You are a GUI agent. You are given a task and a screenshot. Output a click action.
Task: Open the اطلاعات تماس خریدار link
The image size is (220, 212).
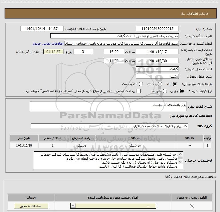pyautogui.click(x=48, y=44)
